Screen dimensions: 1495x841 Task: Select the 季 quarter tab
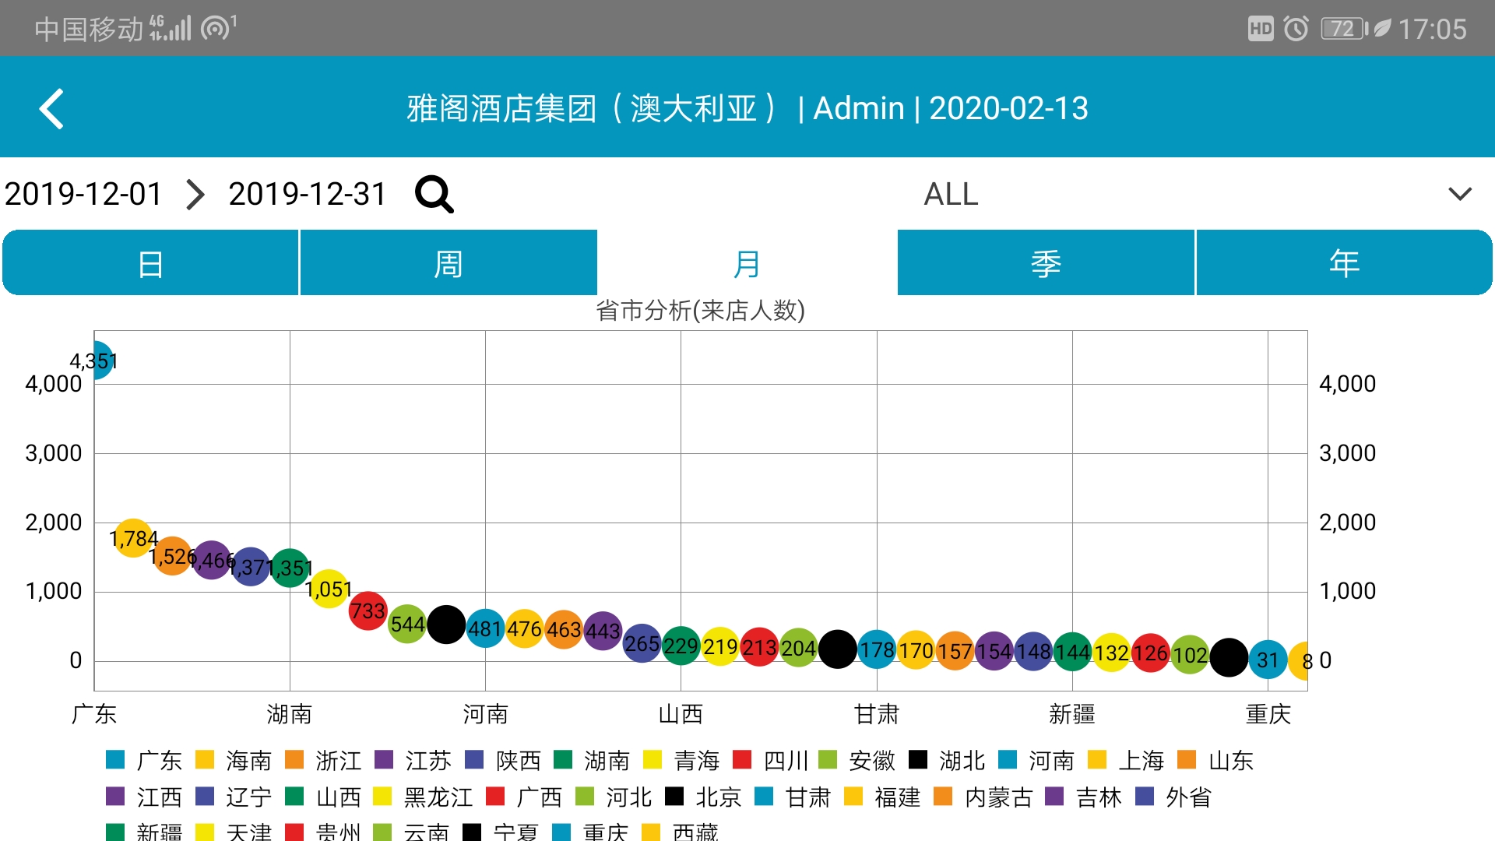tap(1046, 263)
